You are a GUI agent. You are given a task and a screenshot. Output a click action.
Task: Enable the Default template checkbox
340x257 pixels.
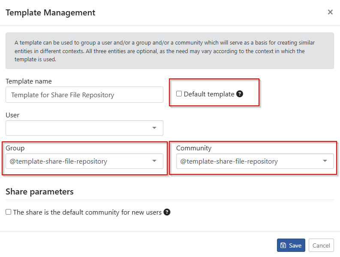tap(179, 94)
